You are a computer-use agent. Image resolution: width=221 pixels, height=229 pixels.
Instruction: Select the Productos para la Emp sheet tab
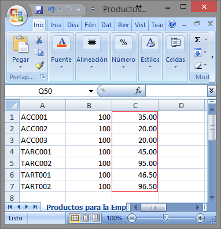pos(86,207)
